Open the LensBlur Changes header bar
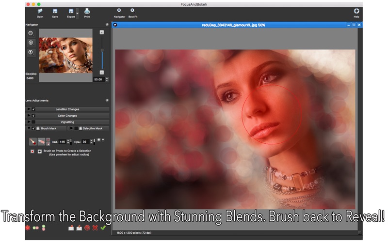Image resolution: width=388 pixels, height=242 pixels. tap(67, 109)
